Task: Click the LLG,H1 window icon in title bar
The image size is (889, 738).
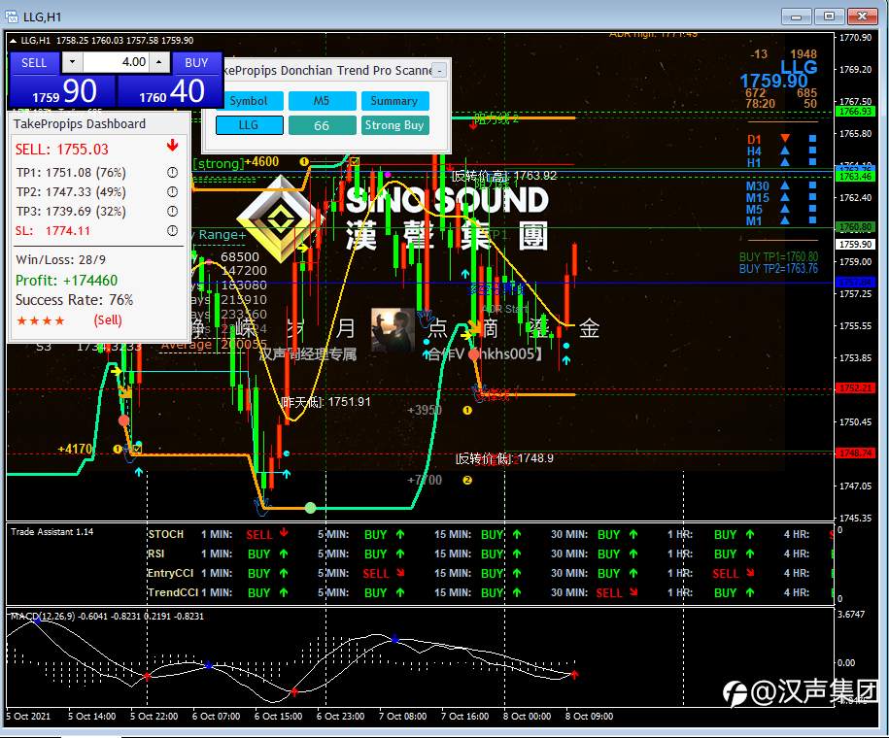Action: [12, 17]
